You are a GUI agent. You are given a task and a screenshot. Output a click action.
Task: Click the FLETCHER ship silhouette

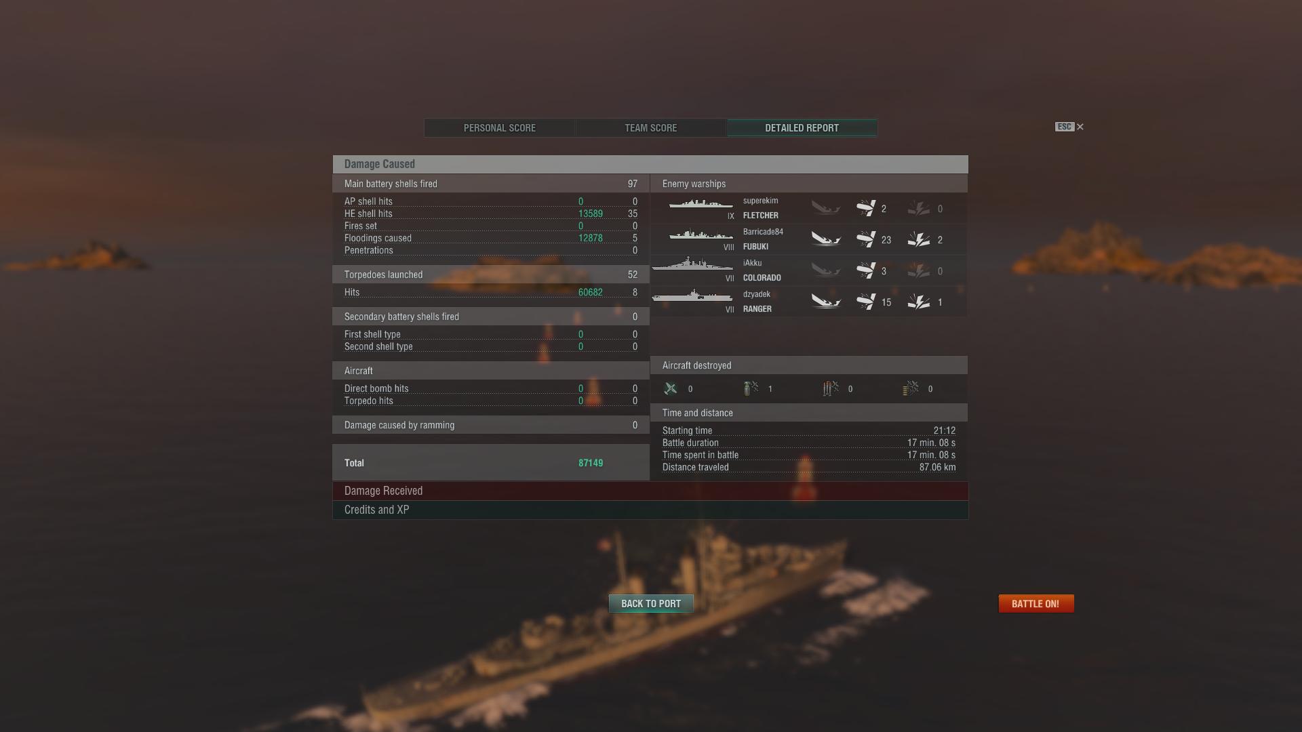coord(701,203)
